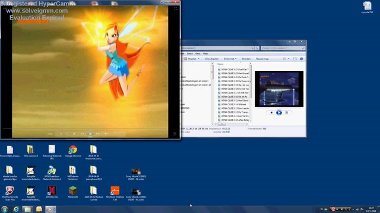The width and height of the screenshot is (380, 213).
Task: Open the Google Chrome desktop shortcut
Action: (72, 151)
